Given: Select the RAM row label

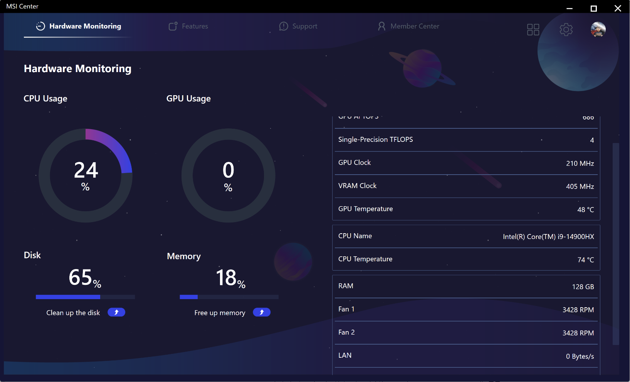Looking at the screenshot, I should coord(346,286).
